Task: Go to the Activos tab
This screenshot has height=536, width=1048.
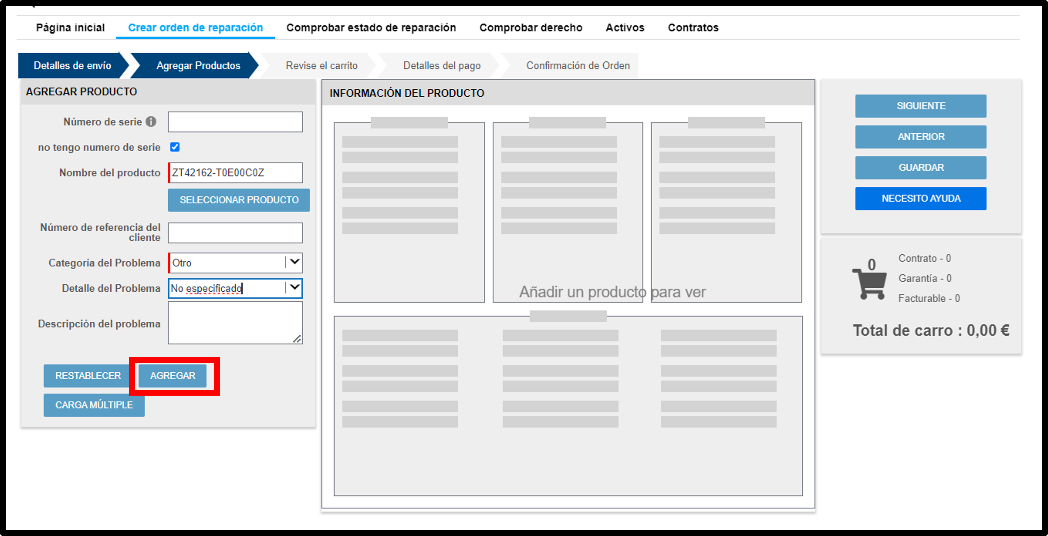Action: pos(625,28)
